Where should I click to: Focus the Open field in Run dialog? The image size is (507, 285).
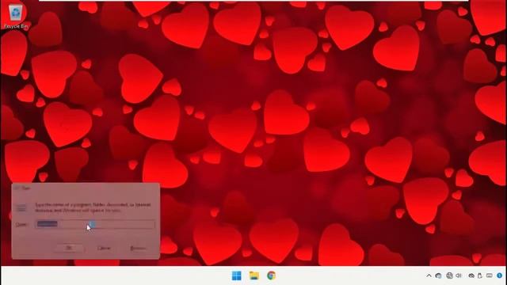point(95,224)
